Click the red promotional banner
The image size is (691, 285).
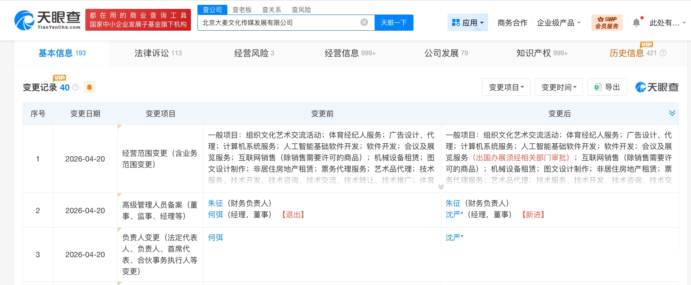138,20
